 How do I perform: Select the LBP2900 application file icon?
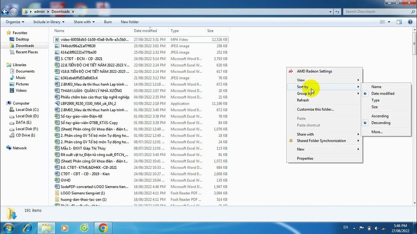point(57,104)
